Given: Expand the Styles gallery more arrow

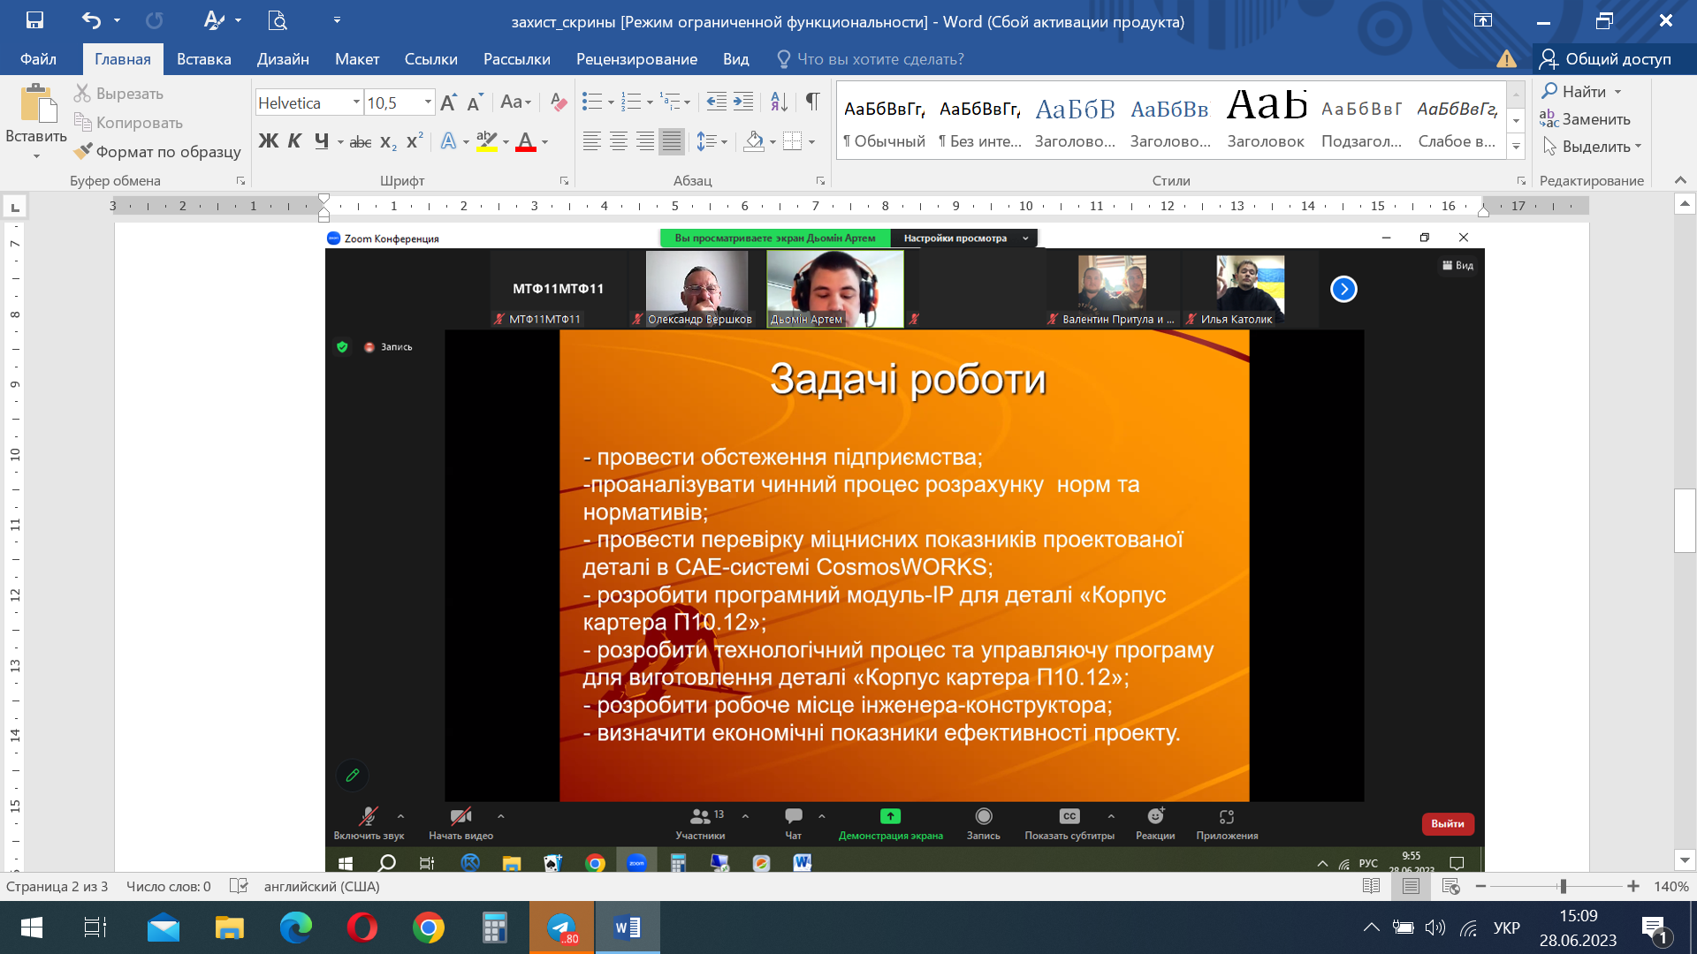Looking at the screenshot, I should point(1516,147).
